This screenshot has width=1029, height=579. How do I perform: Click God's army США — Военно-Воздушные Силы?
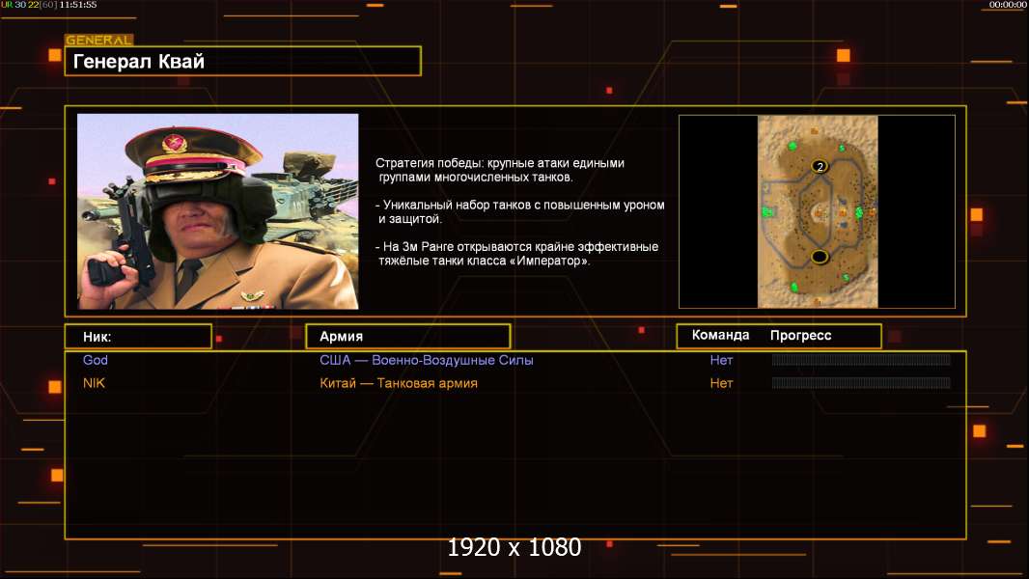point(426,360)
